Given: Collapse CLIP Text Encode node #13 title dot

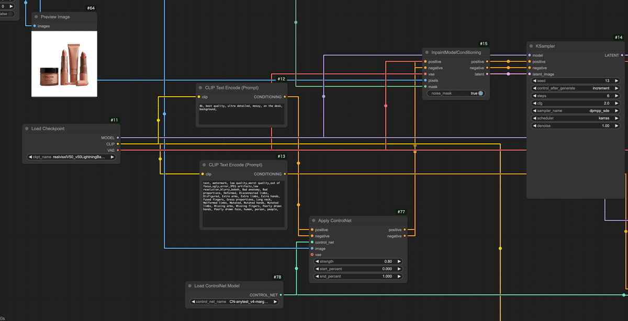Looking at the screenshot, I should click(204, 165).
